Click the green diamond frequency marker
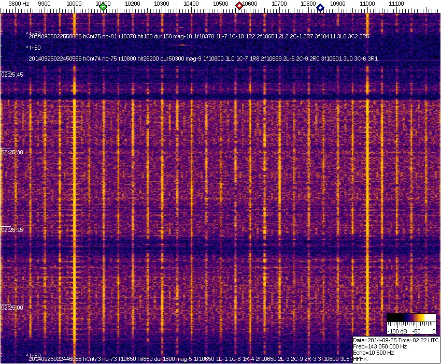The width and height of the screenshot is (441, 364). (103, 7)
